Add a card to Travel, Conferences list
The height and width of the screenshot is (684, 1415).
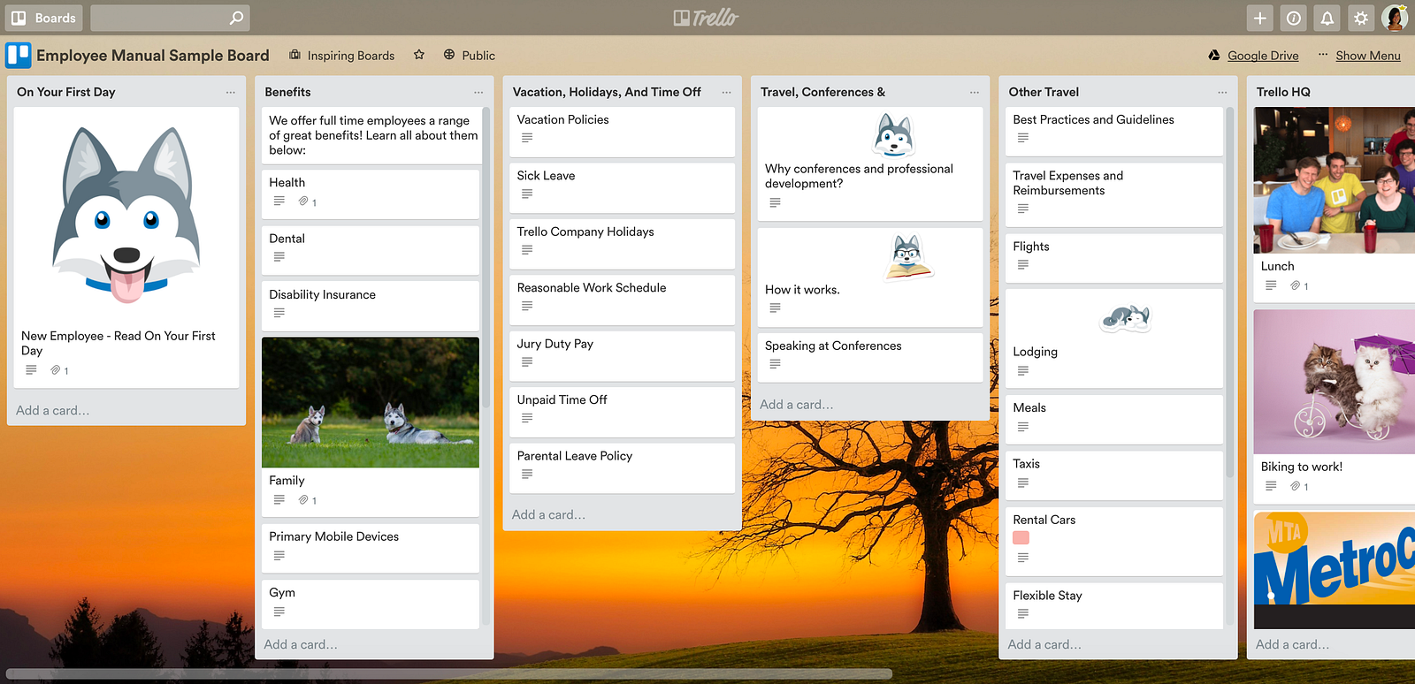797,405
